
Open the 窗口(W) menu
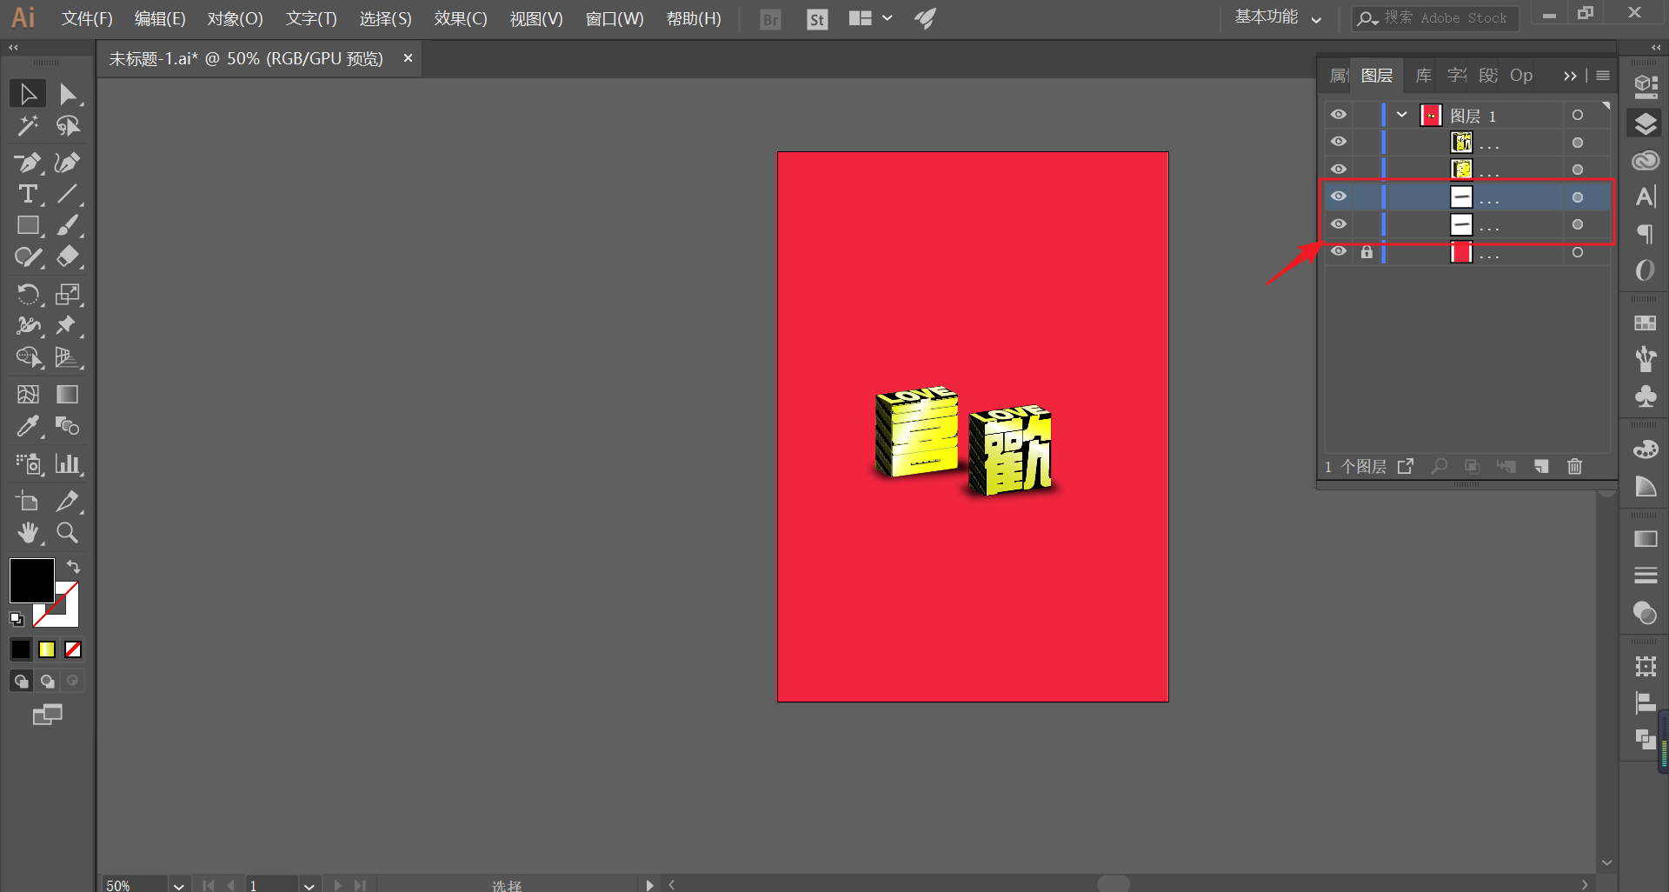pyautogui.click(x=615, y=18)
